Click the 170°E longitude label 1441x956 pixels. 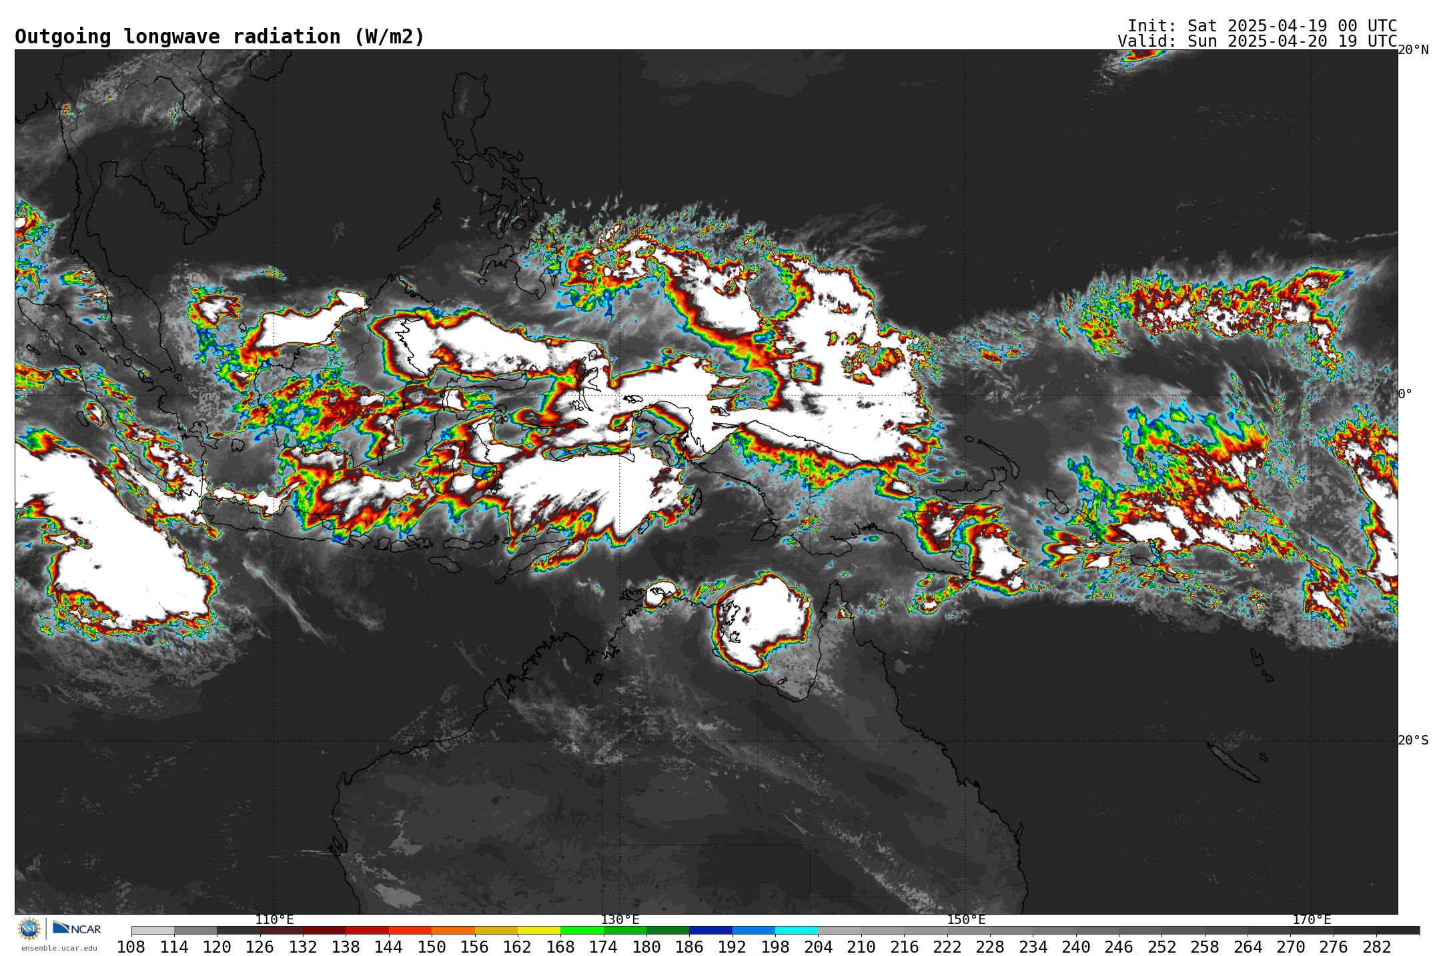1312,919
